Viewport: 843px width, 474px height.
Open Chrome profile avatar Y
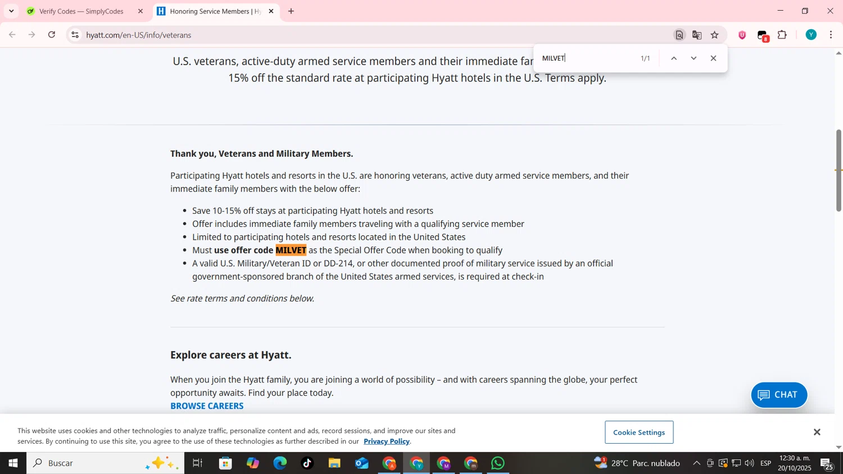tap(811, 35)
